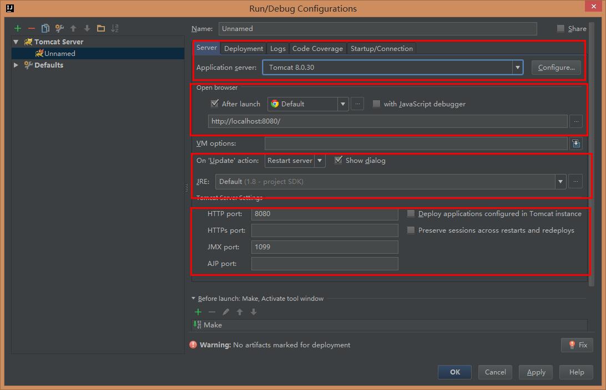Select the Unnamed configuration in the tree
Viewport: 606px width, 390px height.
(98, 53)
